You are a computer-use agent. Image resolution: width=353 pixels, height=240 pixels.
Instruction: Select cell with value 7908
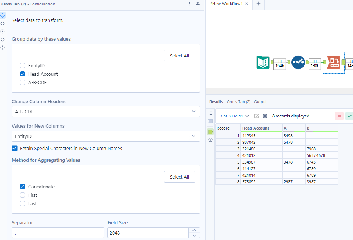[321, 149]
